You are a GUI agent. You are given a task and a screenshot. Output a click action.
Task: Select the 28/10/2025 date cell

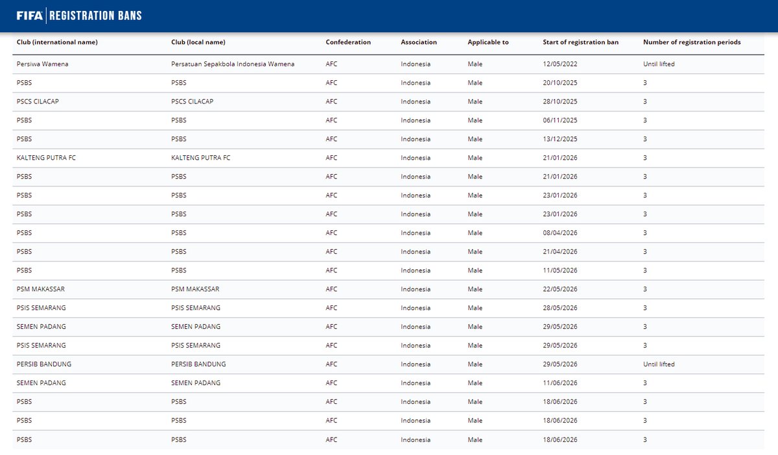[x=560, y=102]
